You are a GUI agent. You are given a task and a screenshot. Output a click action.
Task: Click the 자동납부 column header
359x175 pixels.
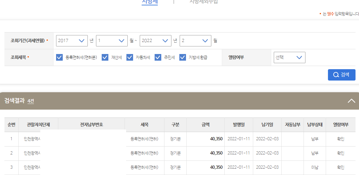[292, 124]
